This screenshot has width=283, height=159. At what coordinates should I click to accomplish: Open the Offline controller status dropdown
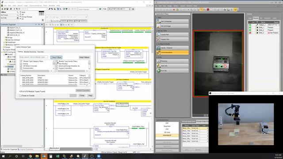pyautogui.click(x=18, y=12)
